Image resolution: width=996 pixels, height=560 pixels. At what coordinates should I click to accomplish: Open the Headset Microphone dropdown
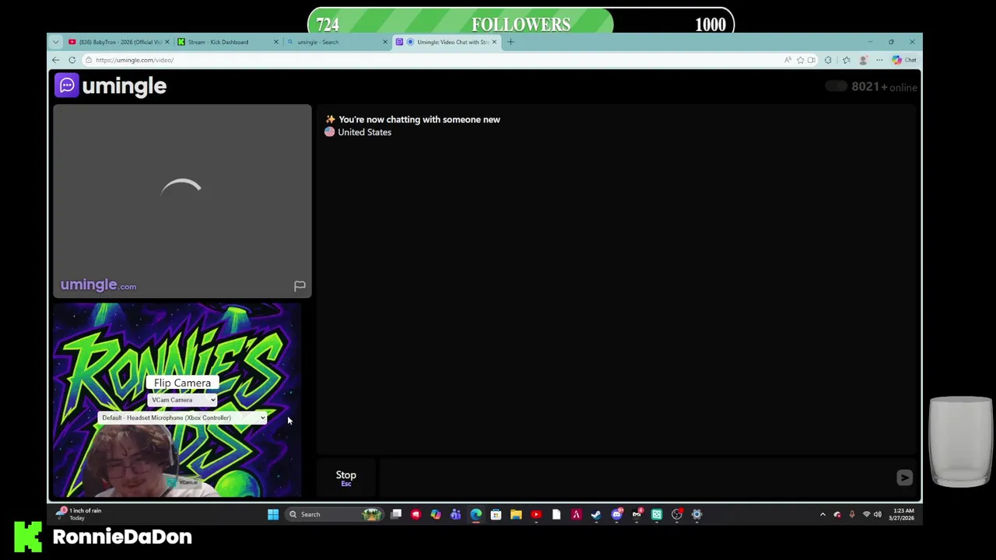pyautogui.click(x=183, y=418)
